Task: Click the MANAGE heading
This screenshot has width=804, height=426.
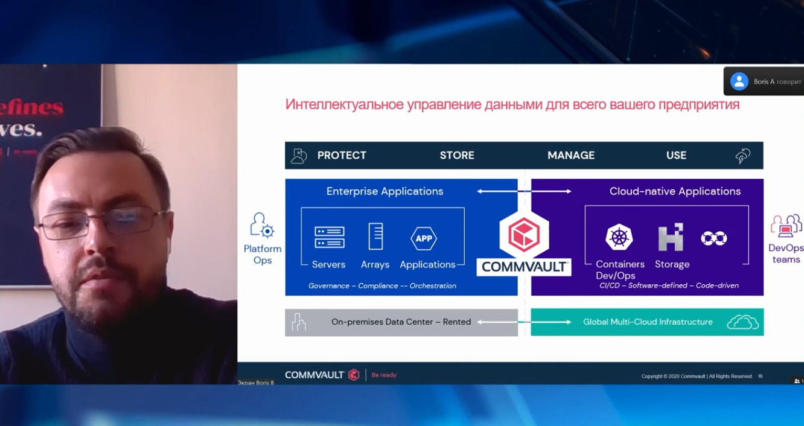Action: point(571,156)
